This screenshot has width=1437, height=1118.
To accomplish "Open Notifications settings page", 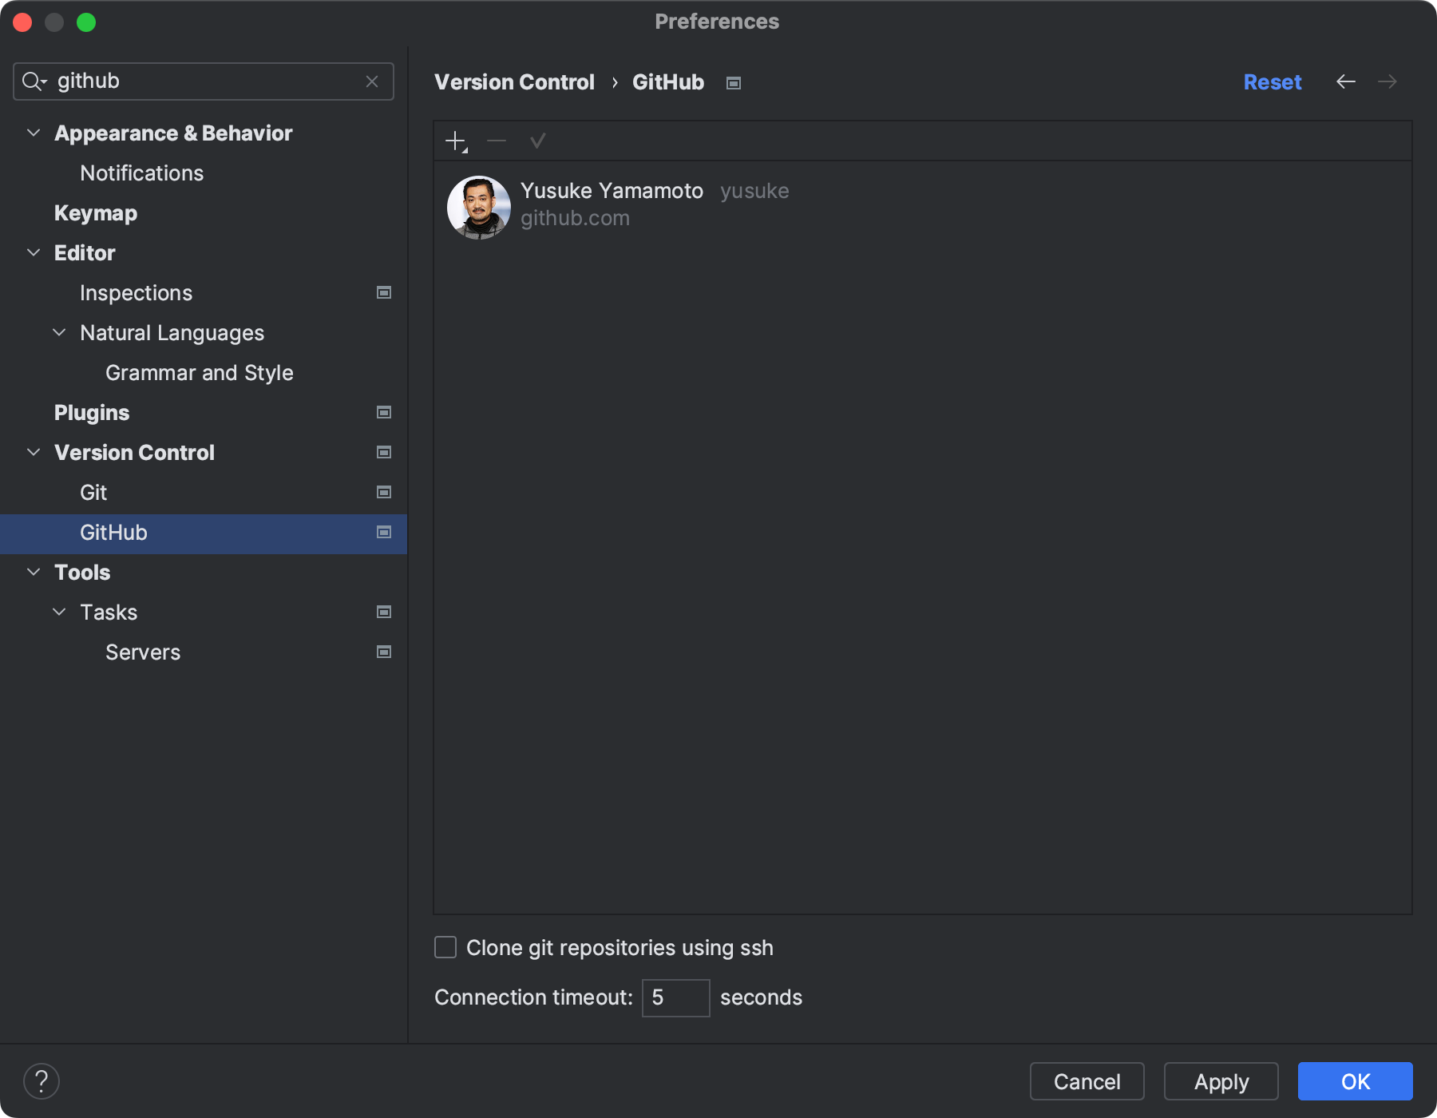I will pyautogui.click(x=141, y=173).
